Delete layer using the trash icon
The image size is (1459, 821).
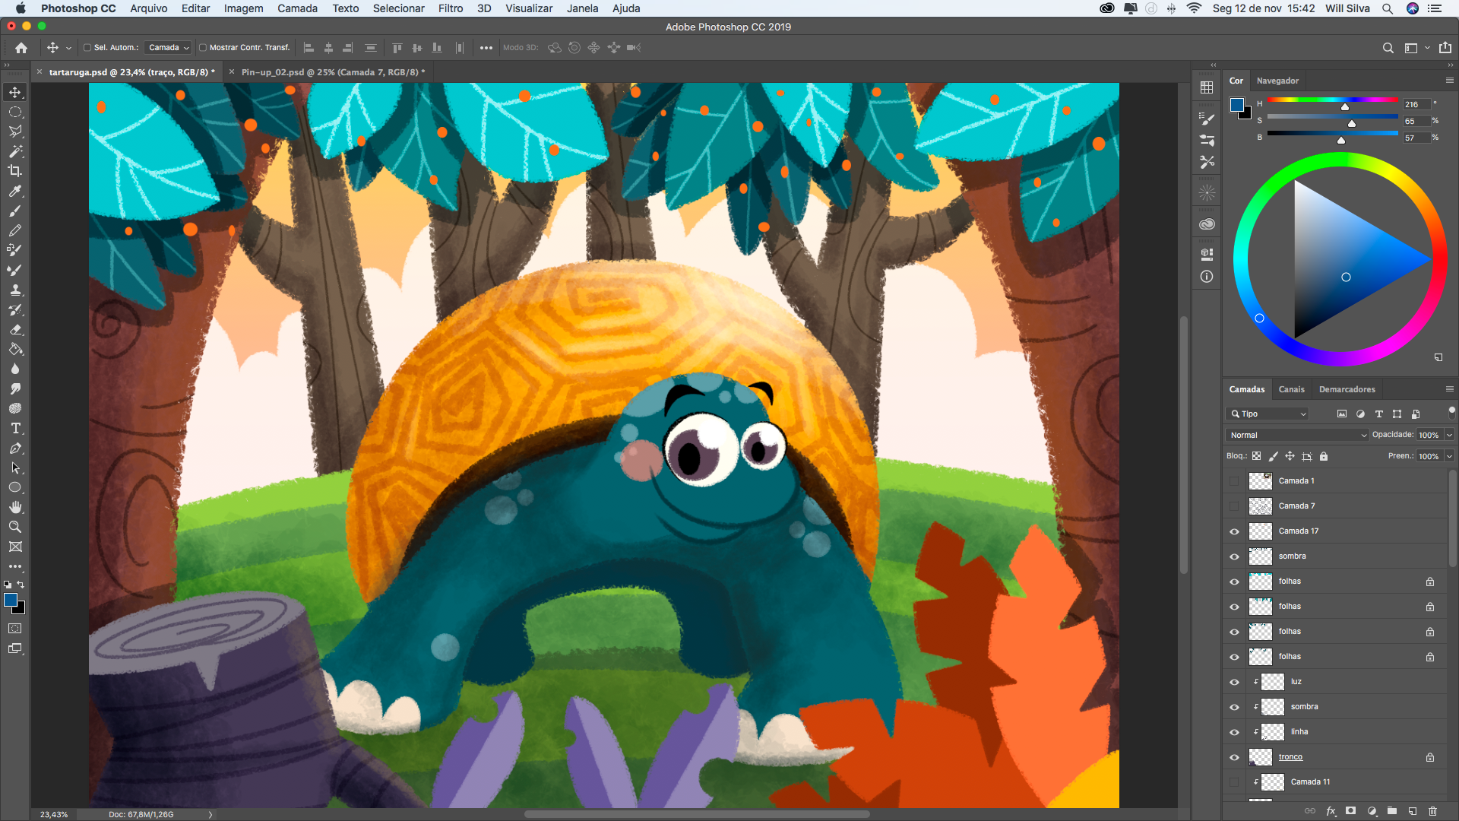pos(1432,811)
